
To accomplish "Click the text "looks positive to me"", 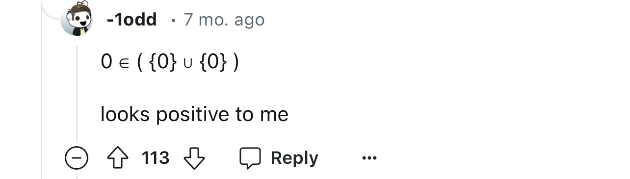I will tap(194, 114).
